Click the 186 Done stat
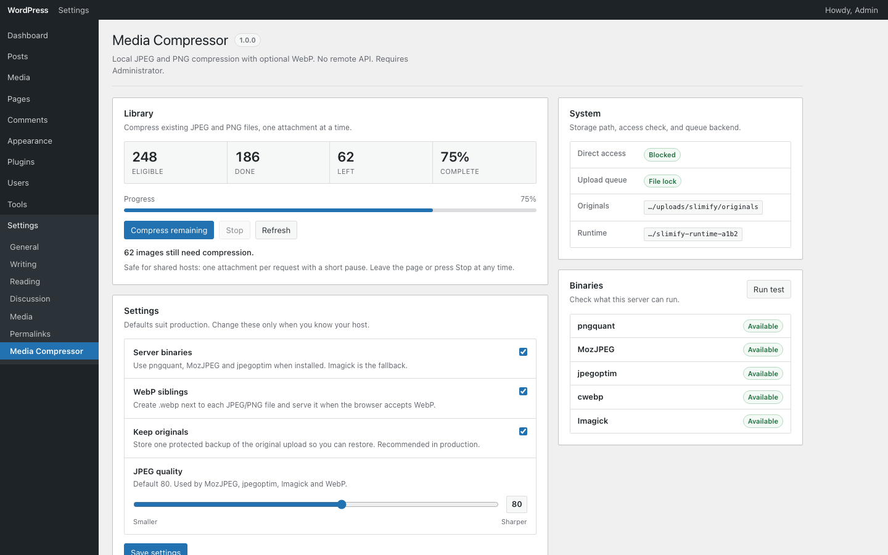Screen dimensions: 888x555 (x=278, y=163)
